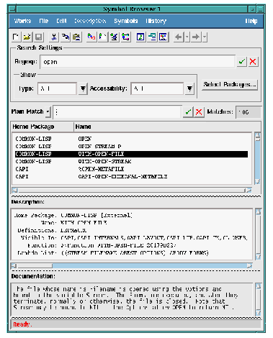Open the window menu button in title bar
The height and width of the screenshot is (338, 273).
tap(12, 9)
